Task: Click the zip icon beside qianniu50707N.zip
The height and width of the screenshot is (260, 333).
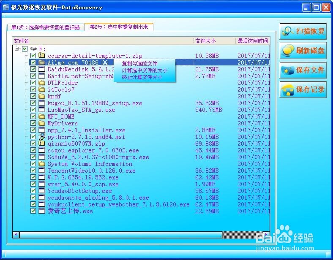Action: point(42,144)
